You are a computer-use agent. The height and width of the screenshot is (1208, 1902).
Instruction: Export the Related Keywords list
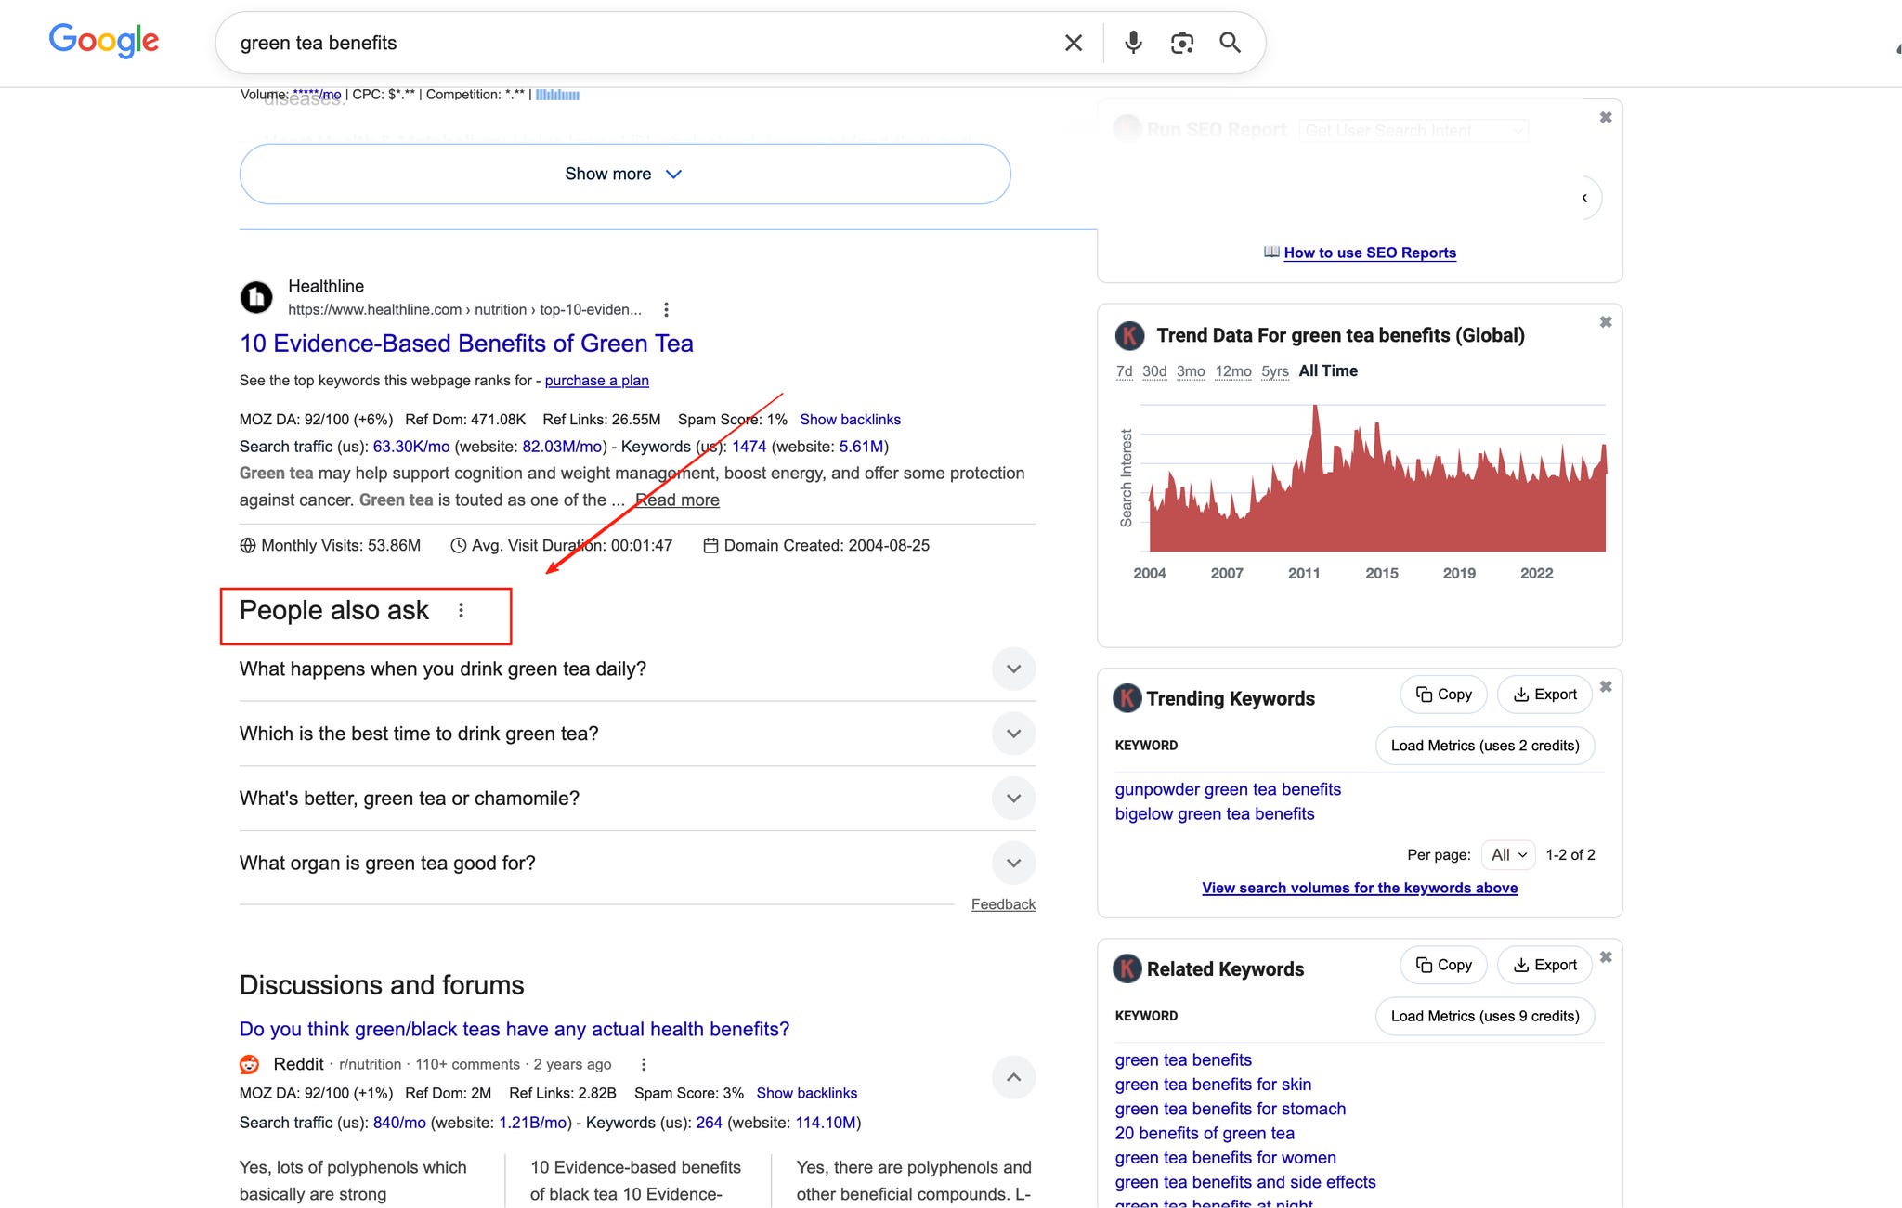[1544, 965]
